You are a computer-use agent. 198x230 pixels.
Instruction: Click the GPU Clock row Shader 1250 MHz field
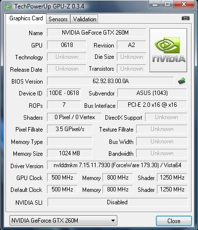(172, 178)
